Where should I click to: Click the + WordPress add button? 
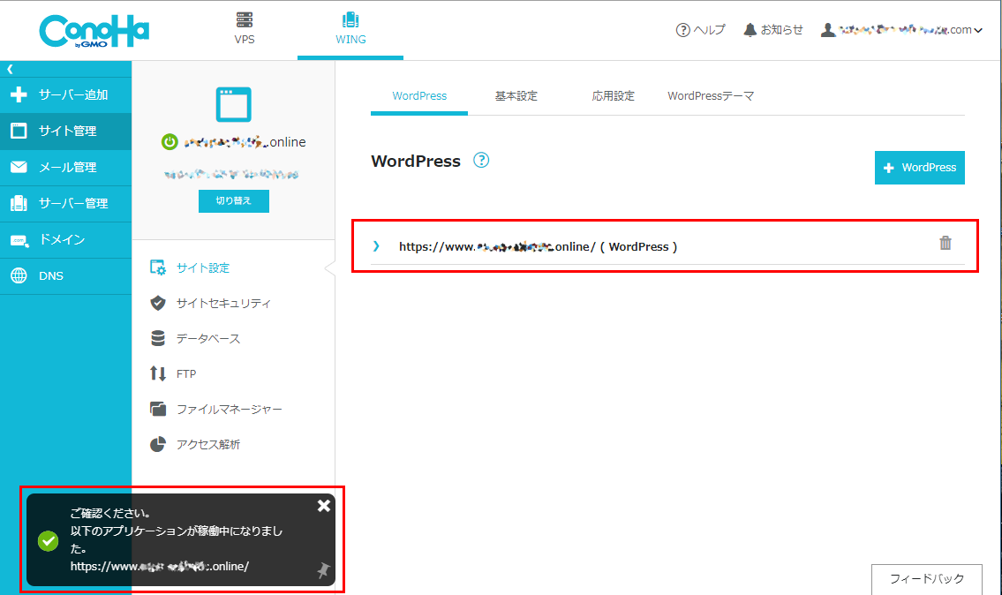(x=920, y=168)
